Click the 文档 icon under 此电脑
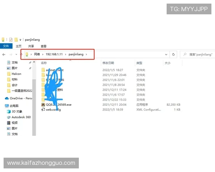 pyautogui.click(x=9, y=134)
